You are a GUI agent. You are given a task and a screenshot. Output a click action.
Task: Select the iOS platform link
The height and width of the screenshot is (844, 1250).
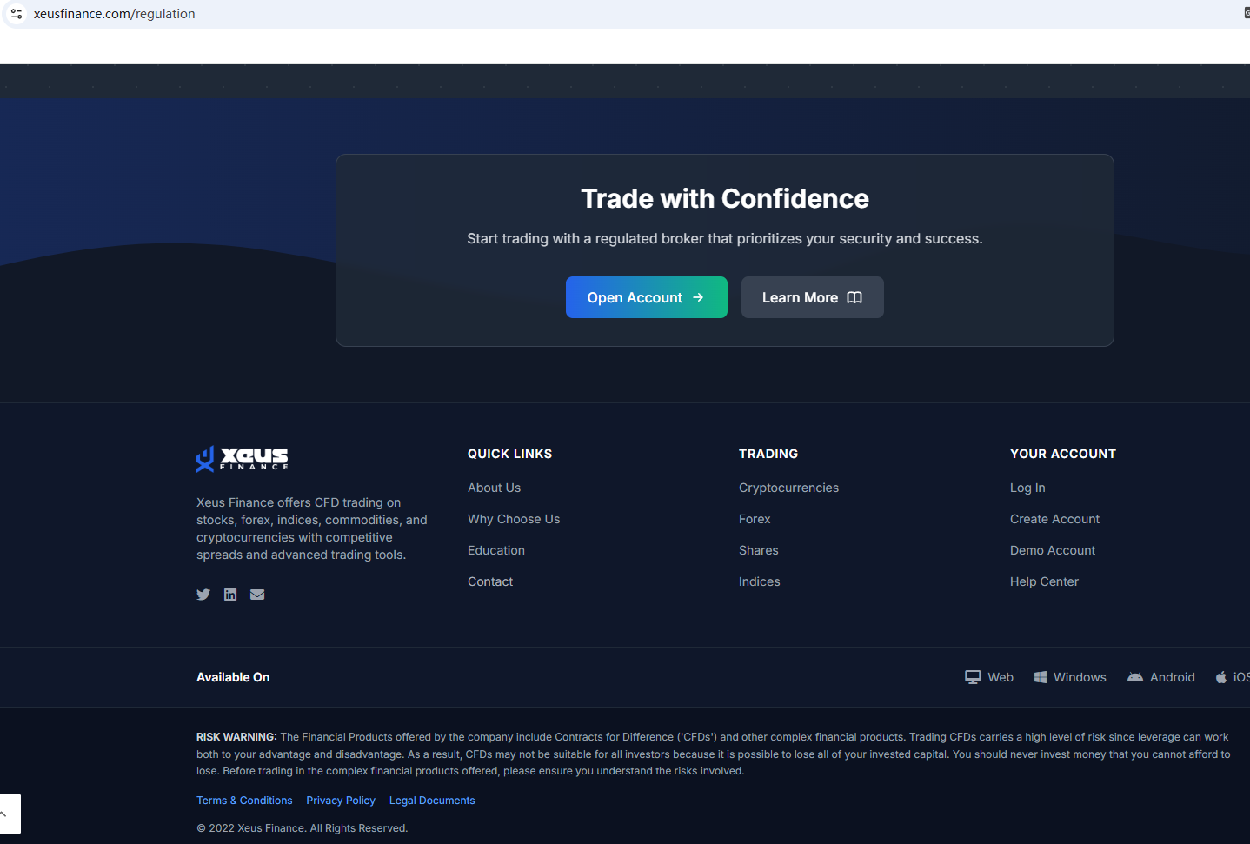tap(1233, 677)
